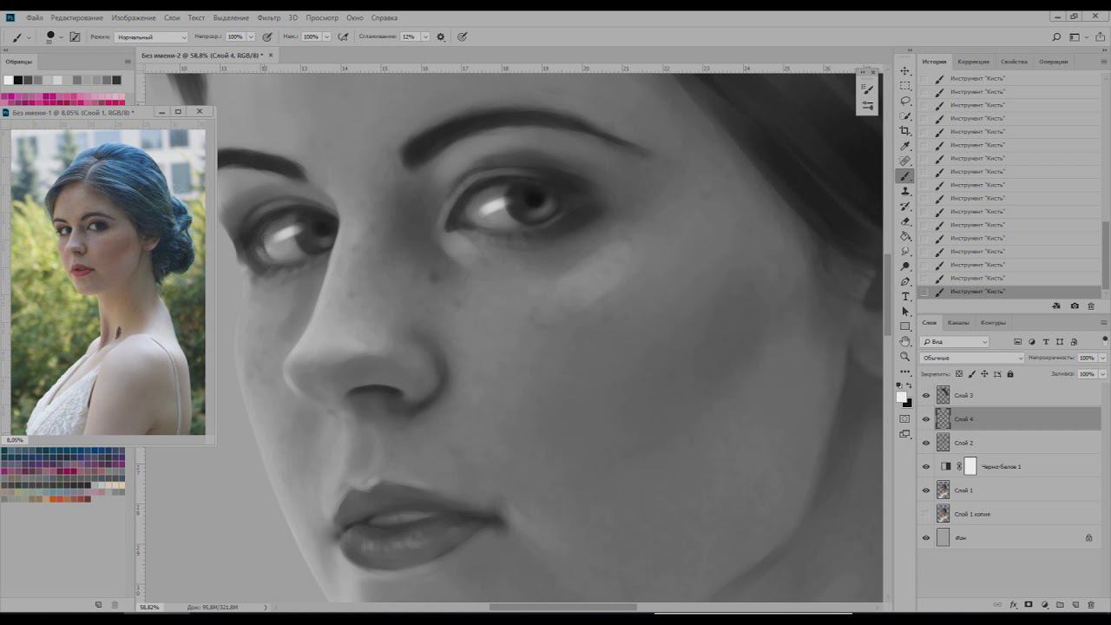
Task: Click the horizontal canvas scrollbar
Action: pyautogui.click(x=562, y=607)
